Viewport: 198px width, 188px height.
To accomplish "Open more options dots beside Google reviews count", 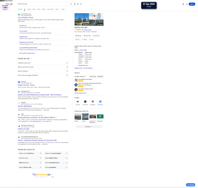I will click(98, 30).
